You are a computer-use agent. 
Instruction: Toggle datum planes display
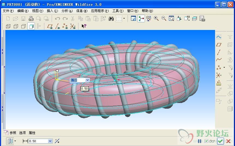click(50, 26)
